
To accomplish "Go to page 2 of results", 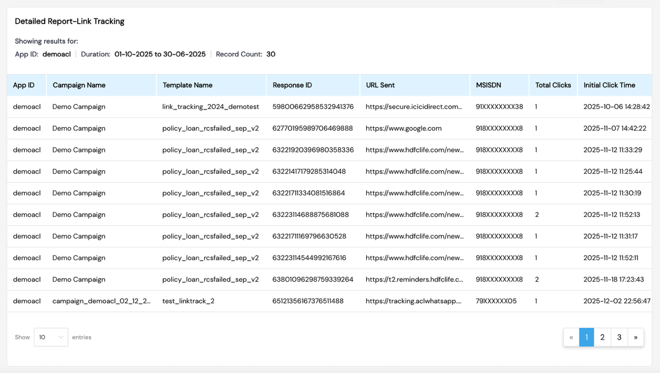I will coord(602,337).
